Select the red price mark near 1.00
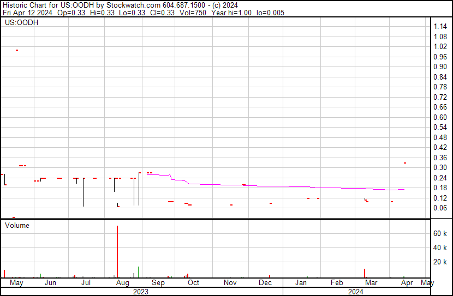Viewport: 453px width, 296px height. (17, 50)
